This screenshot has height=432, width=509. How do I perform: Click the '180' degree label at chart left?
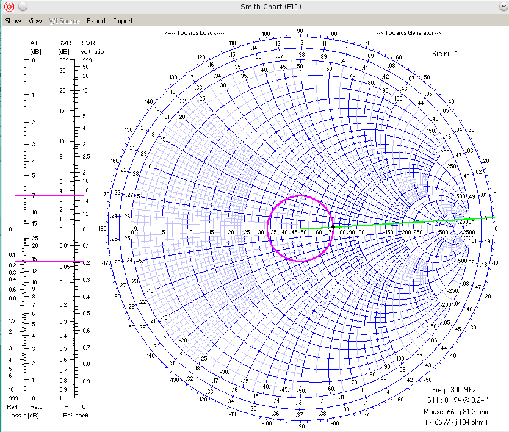(103, 228)
